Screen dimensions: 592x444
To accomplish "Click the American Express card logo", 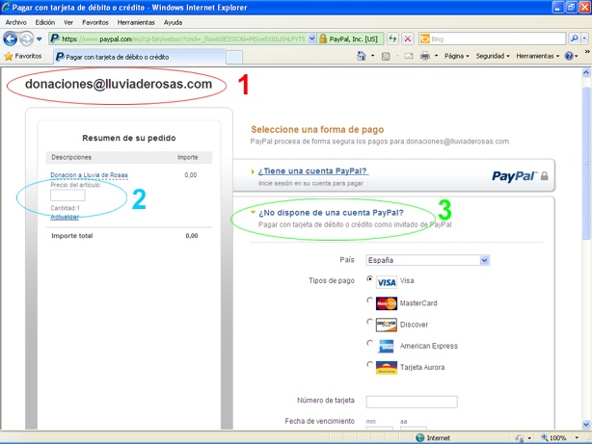I will [387, 346].
